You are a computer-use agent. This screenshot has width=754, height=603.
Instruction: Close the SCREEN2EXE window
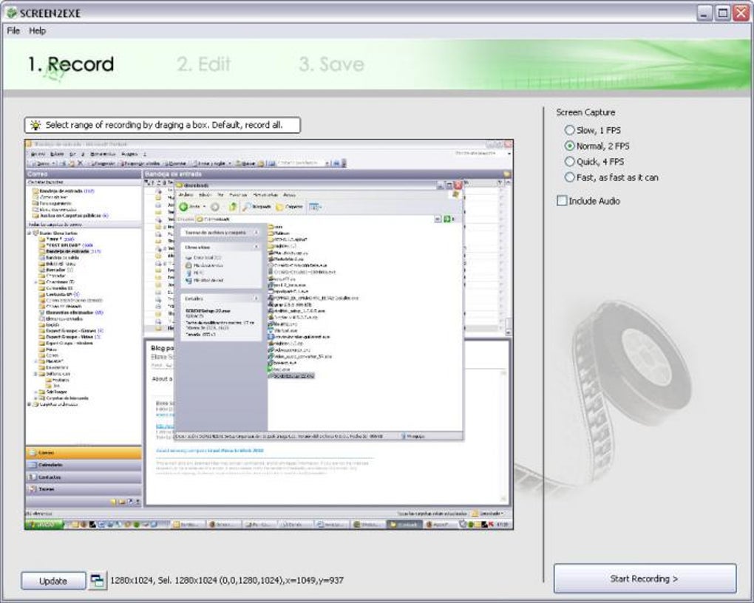741,13
